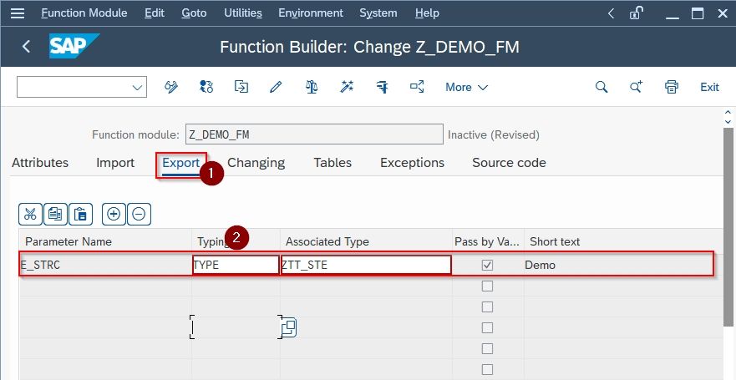Click the scroll down chevron at right
Image resolution: width=736 pixels, height=380 pixels.
click(728, 122)
